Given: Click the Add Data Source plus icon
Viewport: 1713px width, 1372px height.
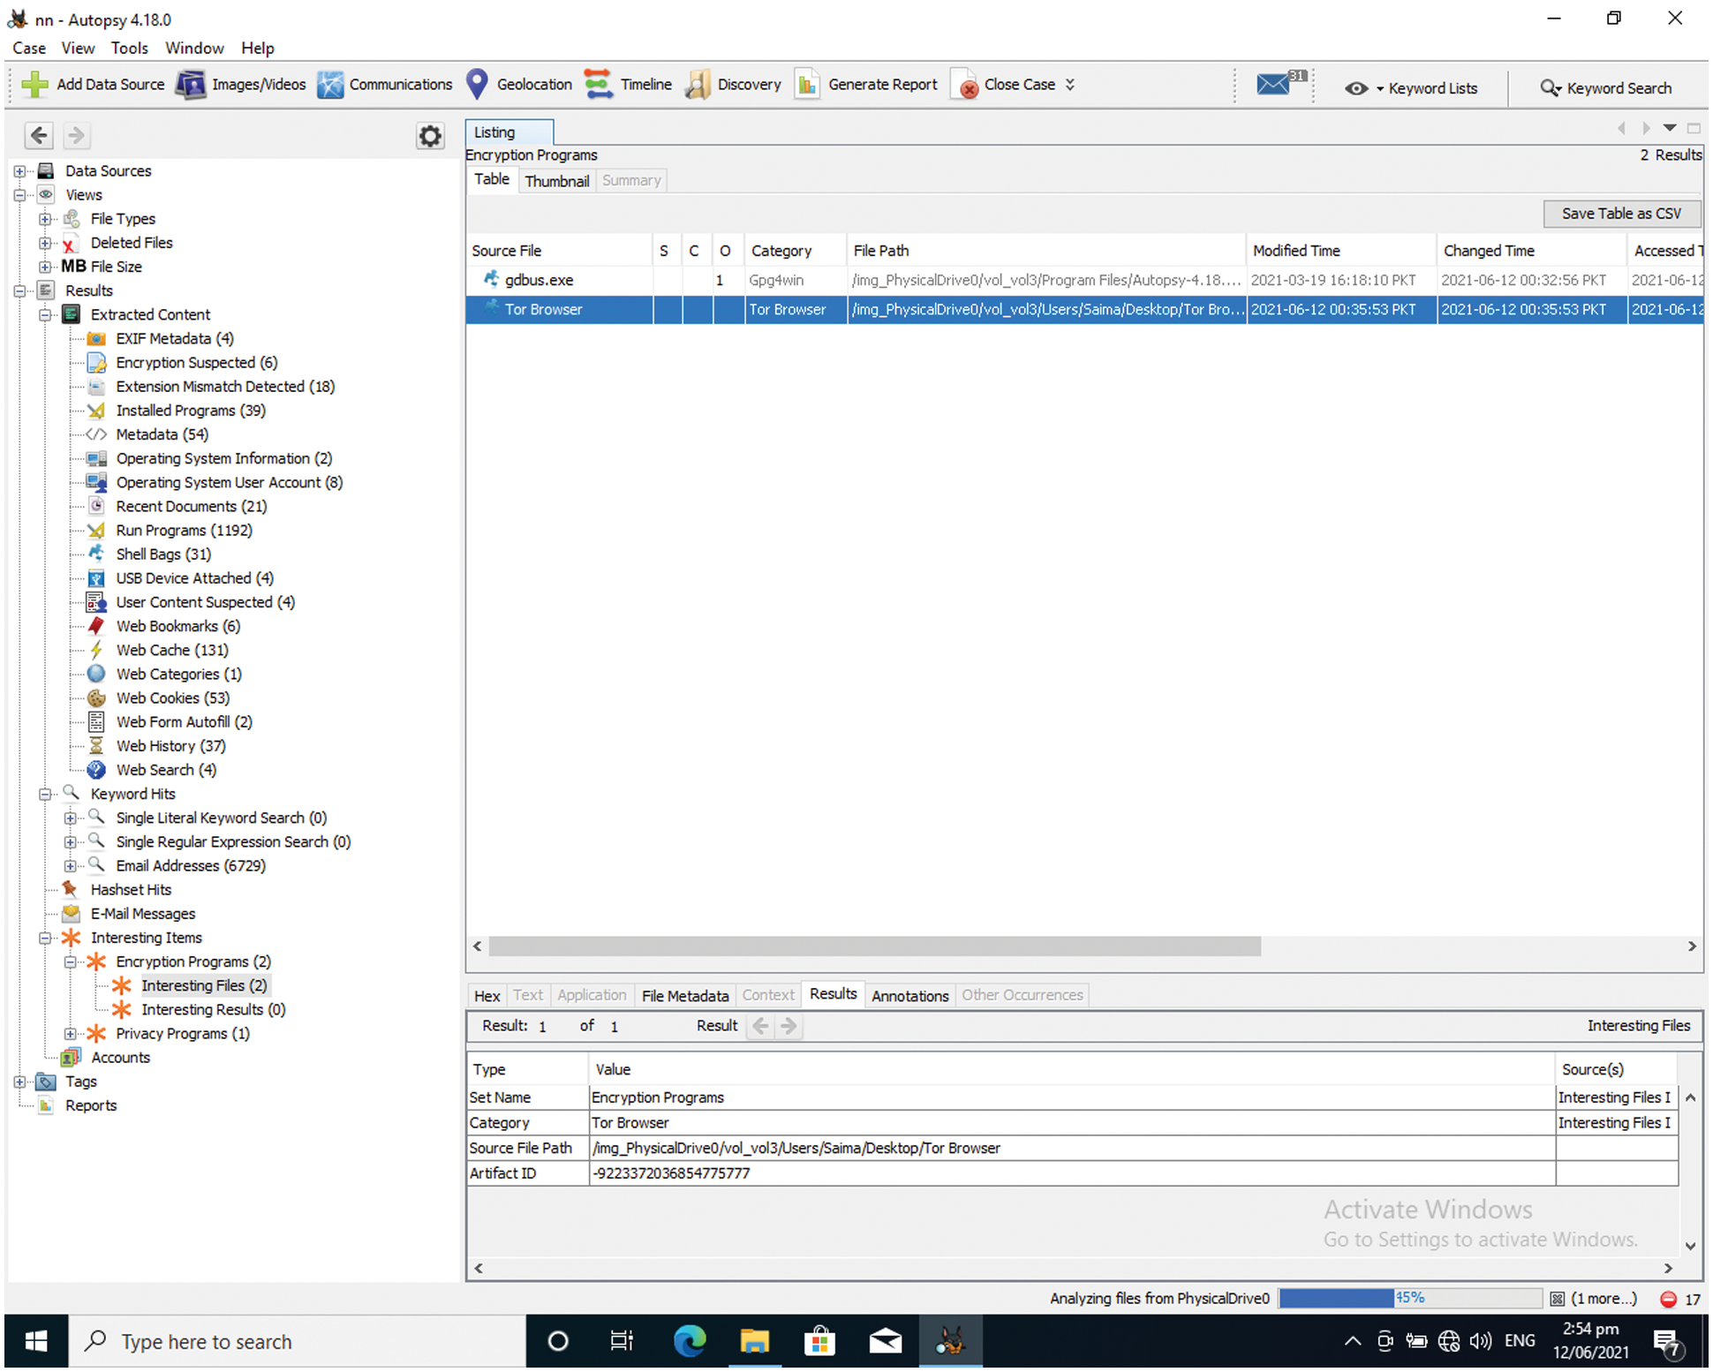Looking at the screenshot, I should [x=35, y=85].
